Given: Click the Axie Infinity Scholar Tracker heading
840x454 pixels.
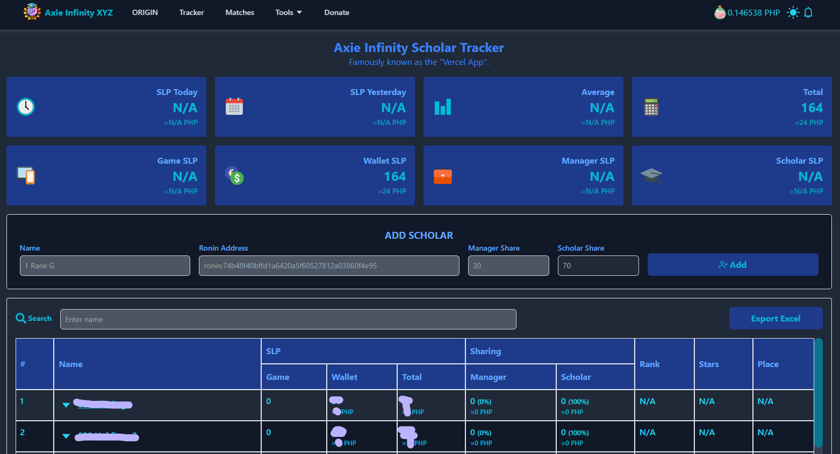Looking at the screenshot, I should pyautogui.click(x=419, y=48).
